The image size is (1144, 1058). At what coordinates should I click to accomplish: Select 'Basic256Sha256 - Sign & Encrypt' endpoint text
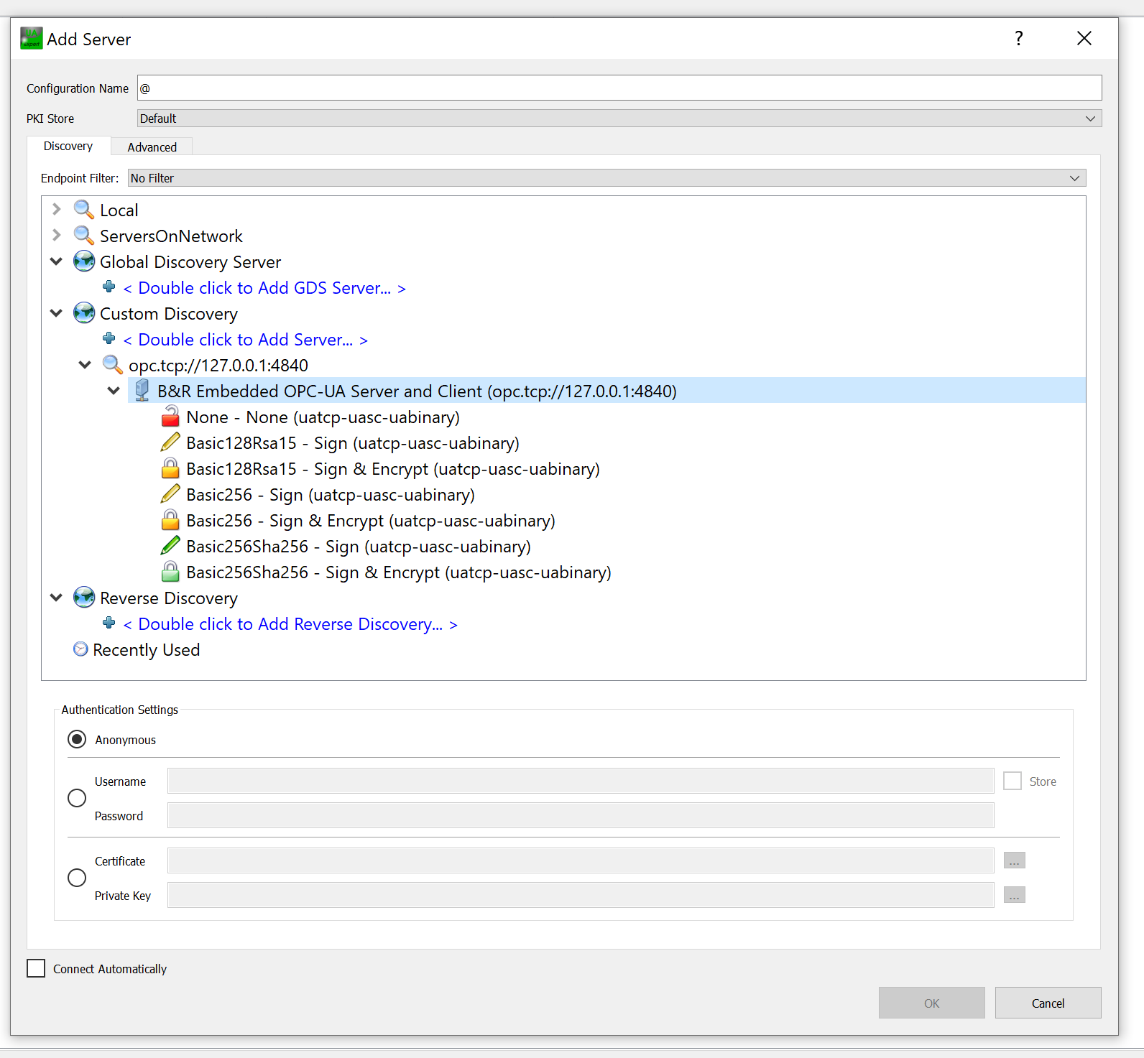point(398,572)
